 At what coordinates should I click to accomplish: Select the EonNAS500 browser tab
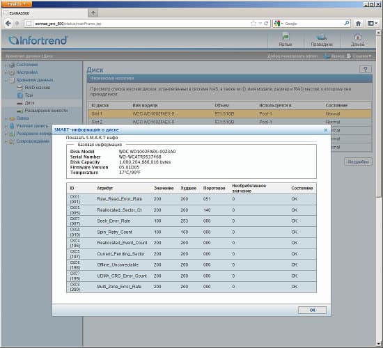(45, 13)
